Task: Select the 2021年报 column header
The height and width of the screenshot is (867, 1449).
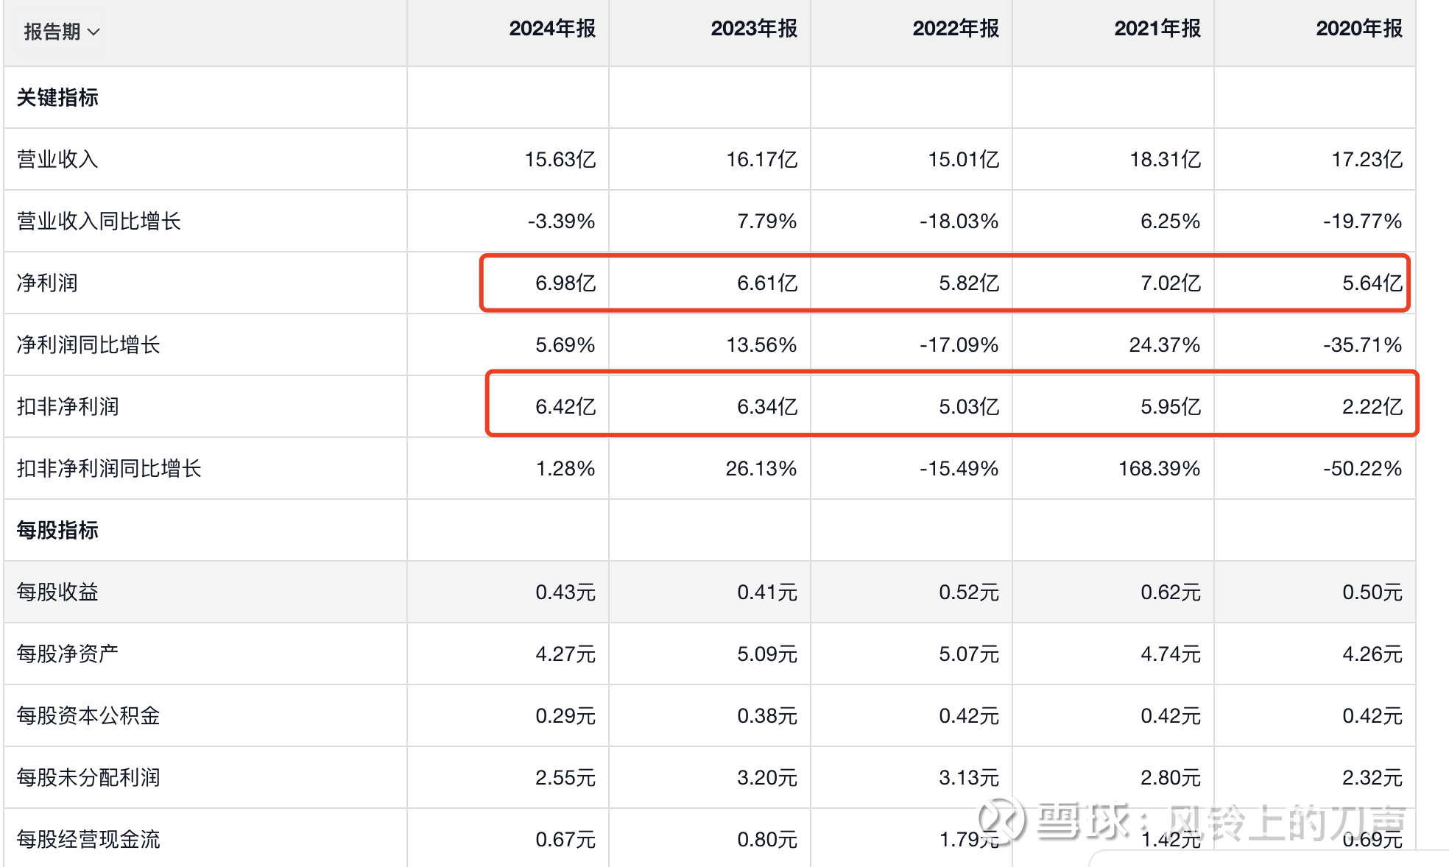Action: (x=1157, y=29)
